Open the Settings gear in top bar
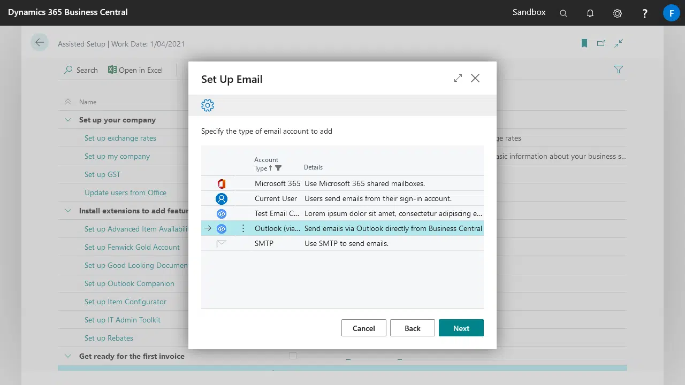This screenshot has width=685, height=385. [617, 13]
